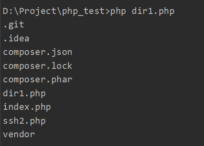Screen dimensions: 204x146
Task: Click the json extension of composer.json
Action: click(x=62, y=53)
